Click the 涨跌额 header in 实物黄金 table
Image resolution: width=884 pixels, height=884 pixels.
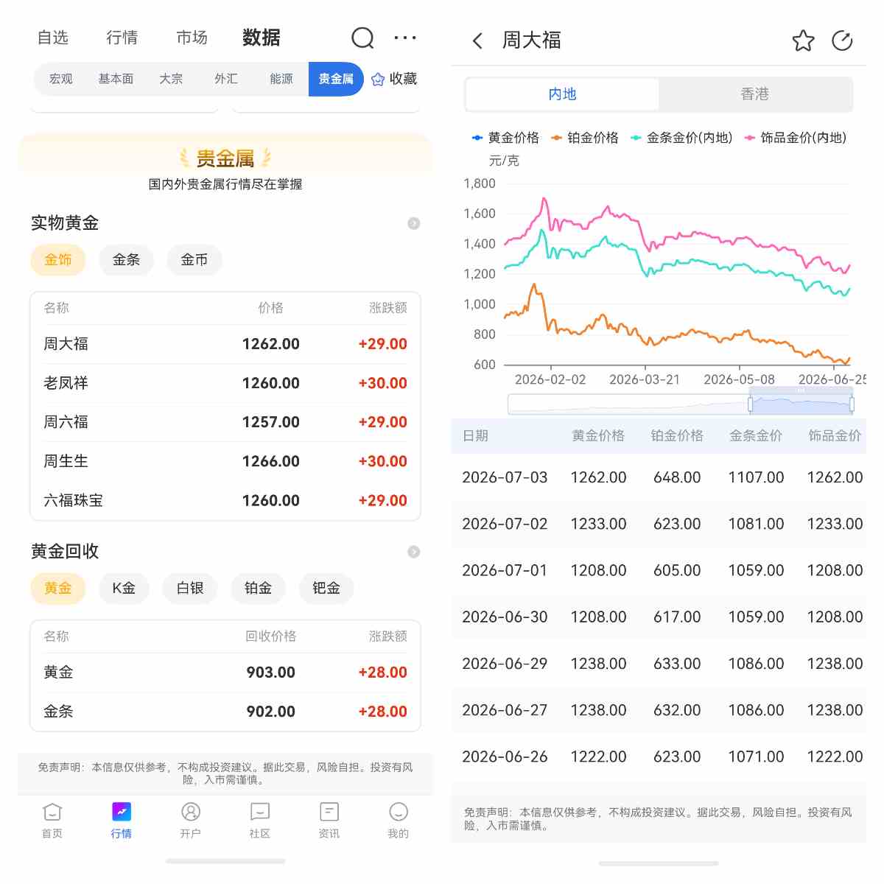(388, 308)
